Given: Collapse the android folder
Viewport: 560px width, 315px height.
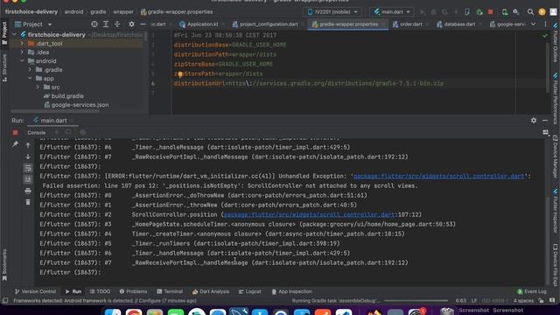Looking at the screenshot, I should click(x=22, y=60).
